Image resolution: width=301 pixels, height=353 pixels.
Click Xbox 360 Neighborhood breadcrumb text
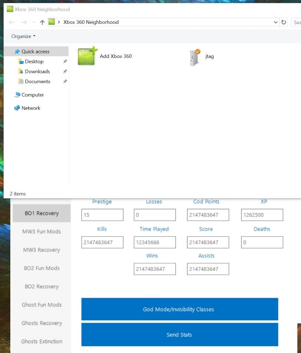(x=91, y=22)
